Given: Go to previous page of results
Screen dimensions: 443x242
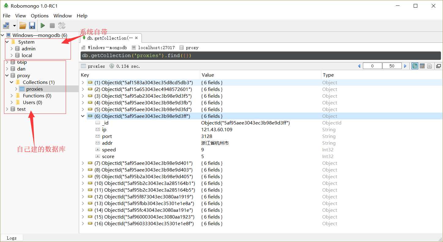Looking at the screenshot, I should (x=359, y=66).
